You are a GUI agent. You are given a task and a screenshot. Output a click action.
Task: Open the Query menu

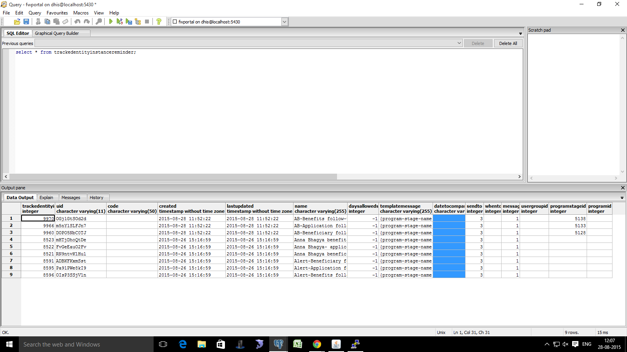pos(35,13)
